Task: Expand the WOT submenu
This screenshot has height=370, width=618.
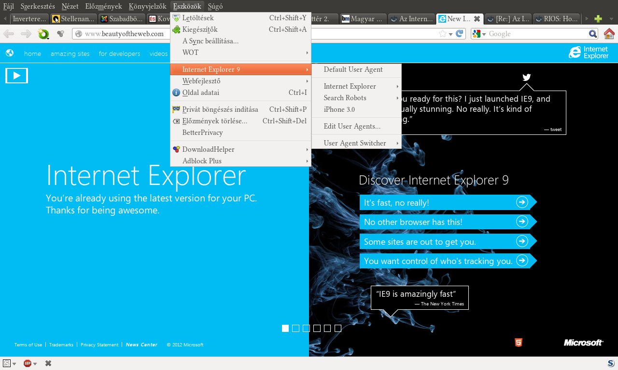Action: click(240, 53)
